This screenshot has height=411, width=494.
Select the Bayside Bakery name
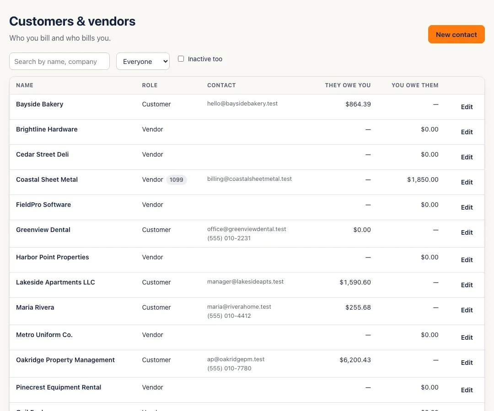click(40, 104)
